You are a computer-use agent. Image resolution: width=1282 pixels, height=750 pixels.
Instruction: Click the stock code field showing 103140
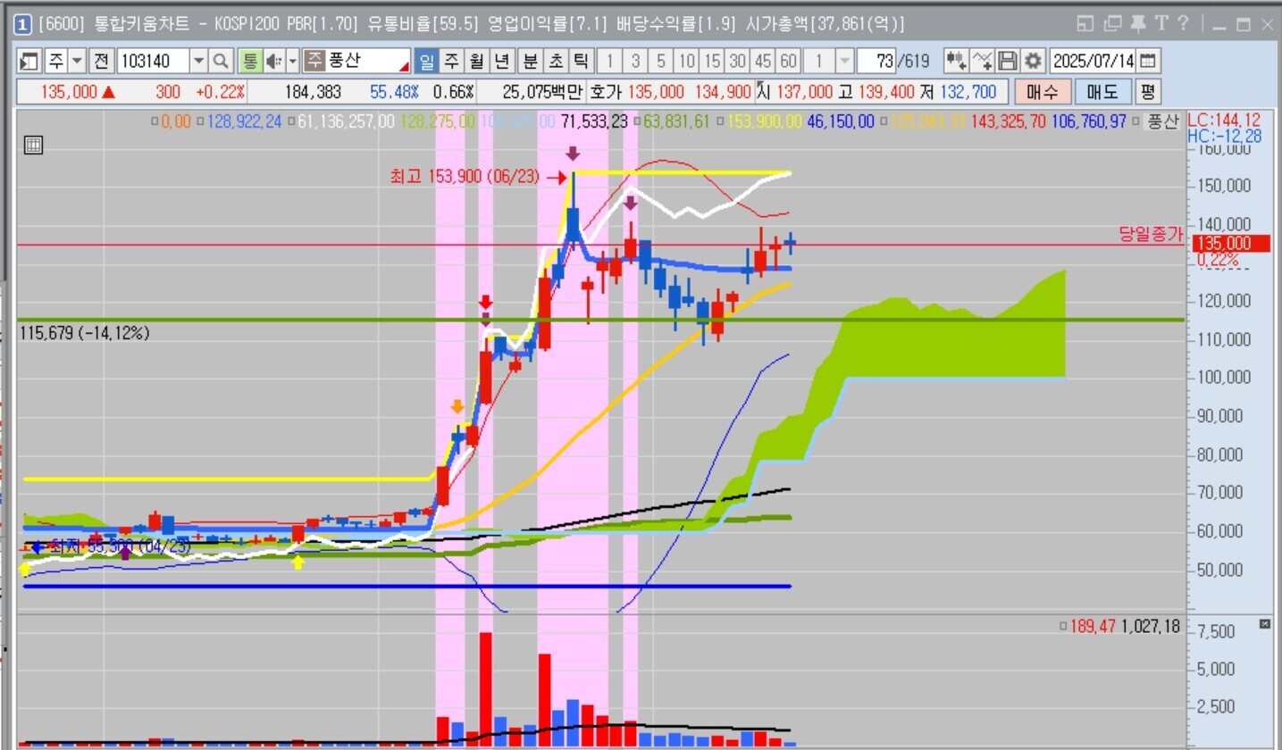tap(153, 61)
